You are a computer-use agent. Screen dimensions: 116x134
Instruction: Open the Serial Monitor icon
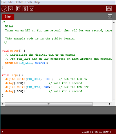109,9
